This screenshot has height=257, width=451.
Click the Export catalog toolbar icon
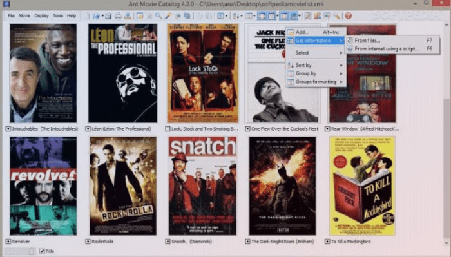pos(128,16)
